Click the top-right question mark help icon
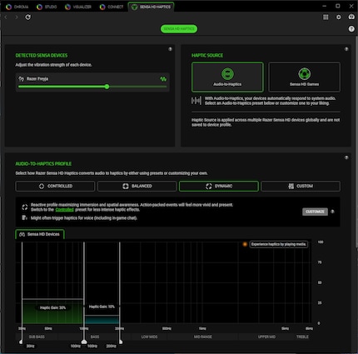The height and width of the screenshot is (354, 358). [x=351, y=29]
